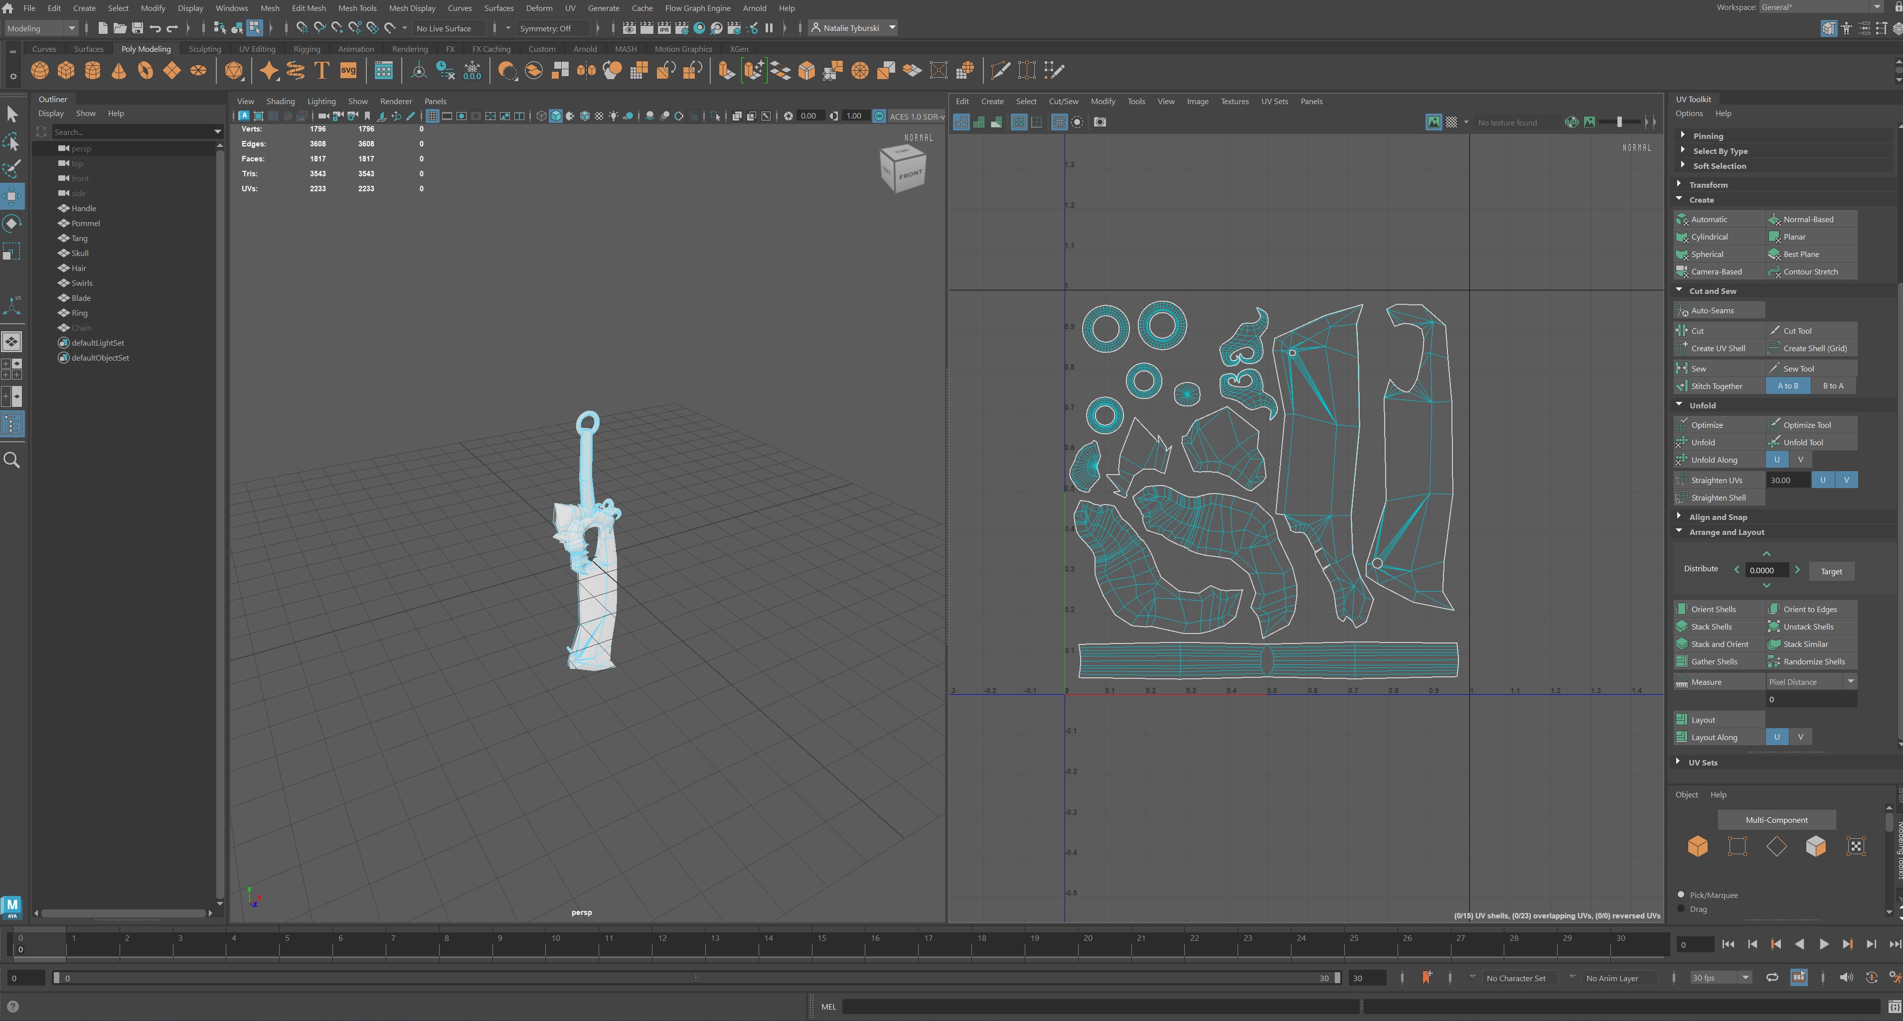Select the Blade object in the Outliner
This screenshot has height=1021, width=1903.
point(81,298)
